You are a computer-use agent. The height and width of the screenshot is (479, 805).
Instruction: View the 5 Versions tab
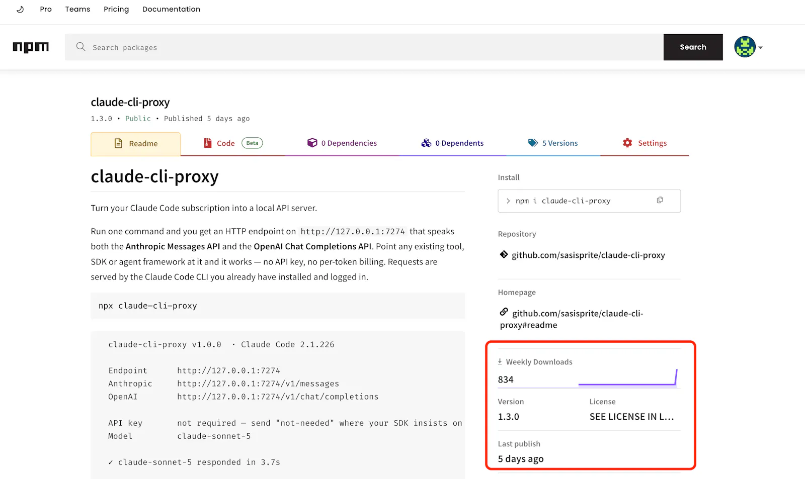coord(553,143)
